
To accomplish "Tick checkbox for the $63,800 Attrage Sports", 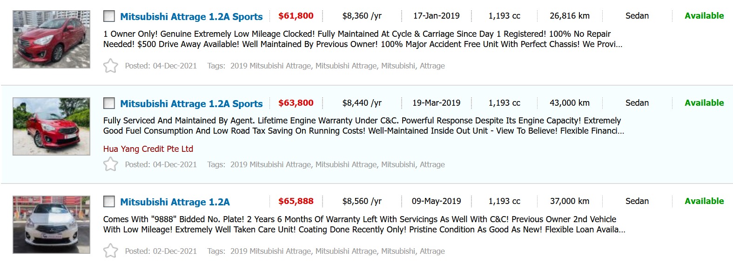I will tap(109, 103).
